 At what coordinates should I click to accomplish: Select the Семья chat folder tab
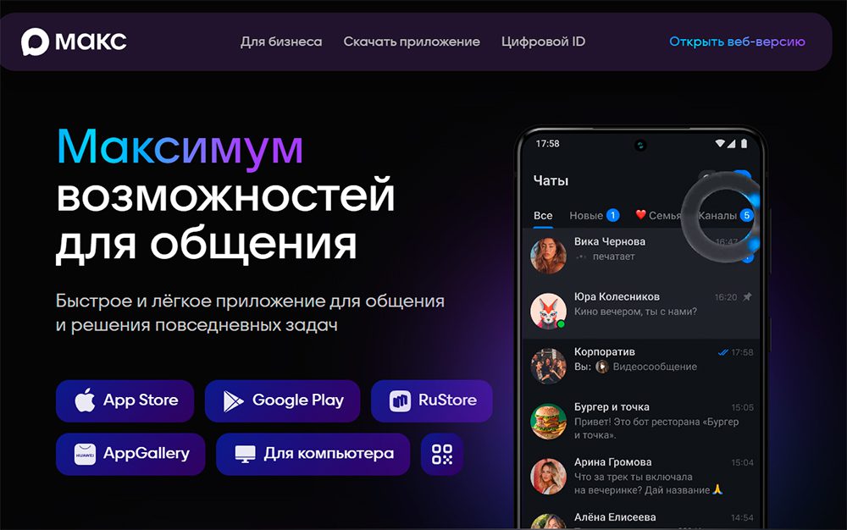pyautogui.click(x=658, y=216)
